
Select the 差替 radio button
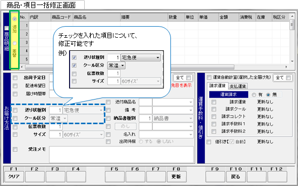click(15, 43)
